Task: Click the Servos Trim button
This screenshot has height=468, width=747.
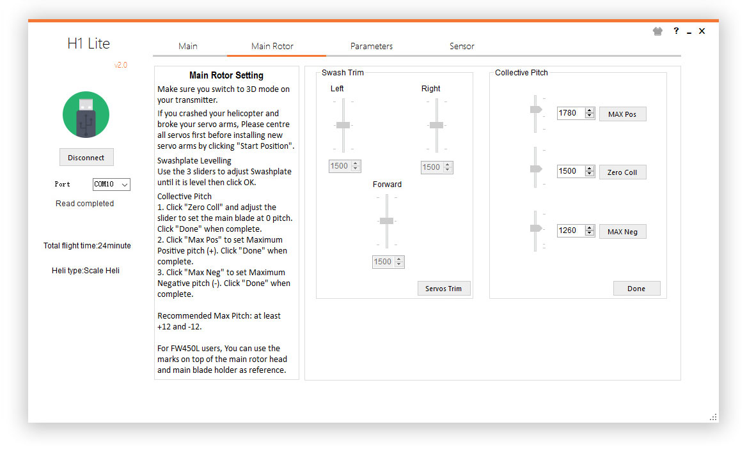Action: tap(443, 289)
